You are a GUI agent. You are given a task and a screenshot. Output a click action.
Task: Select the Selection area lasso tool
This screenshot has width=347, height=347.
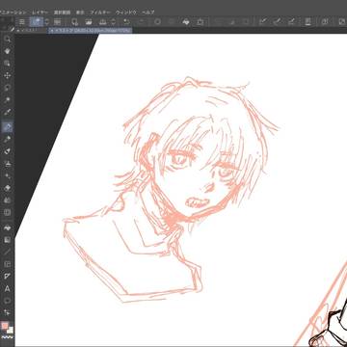pos(8,88)
